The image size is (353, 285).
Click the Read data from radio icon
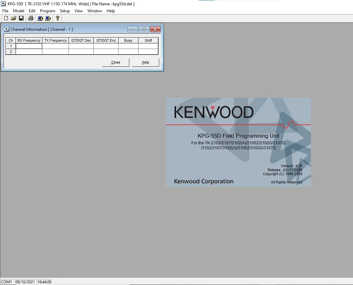coord(40,18)
